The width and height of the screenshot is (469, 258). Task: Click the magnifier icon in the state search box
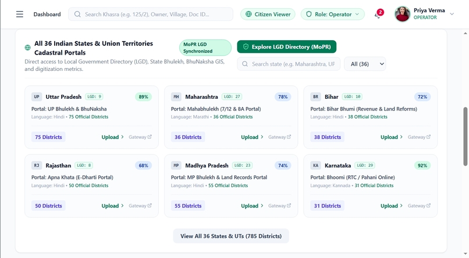(245, 64)
